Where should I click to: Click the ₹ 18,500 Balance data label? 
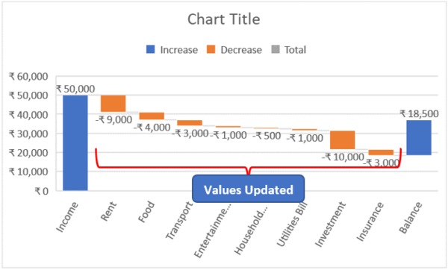tap(419, 114)
